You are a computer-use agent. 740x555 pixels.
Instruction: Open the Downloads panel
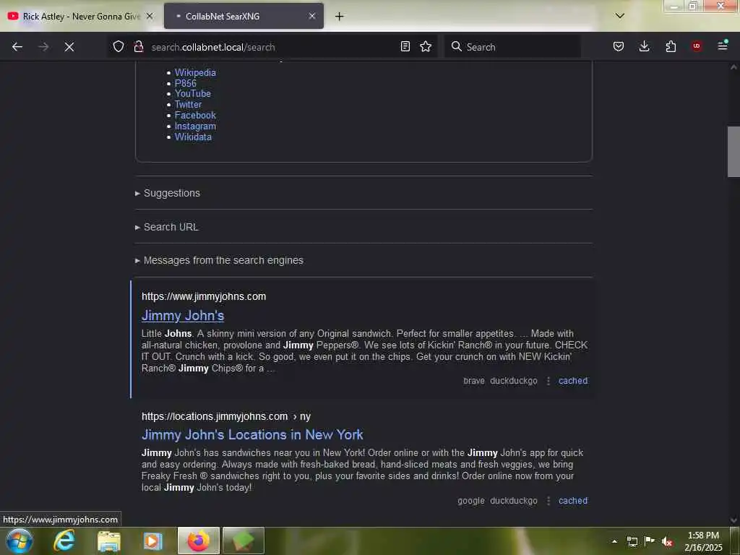644,46
